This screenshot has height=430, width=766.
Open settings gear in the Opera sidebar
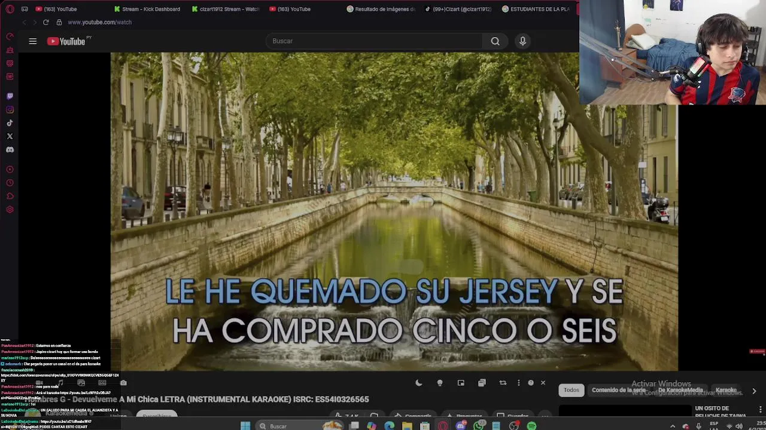[x=10, y=210]
